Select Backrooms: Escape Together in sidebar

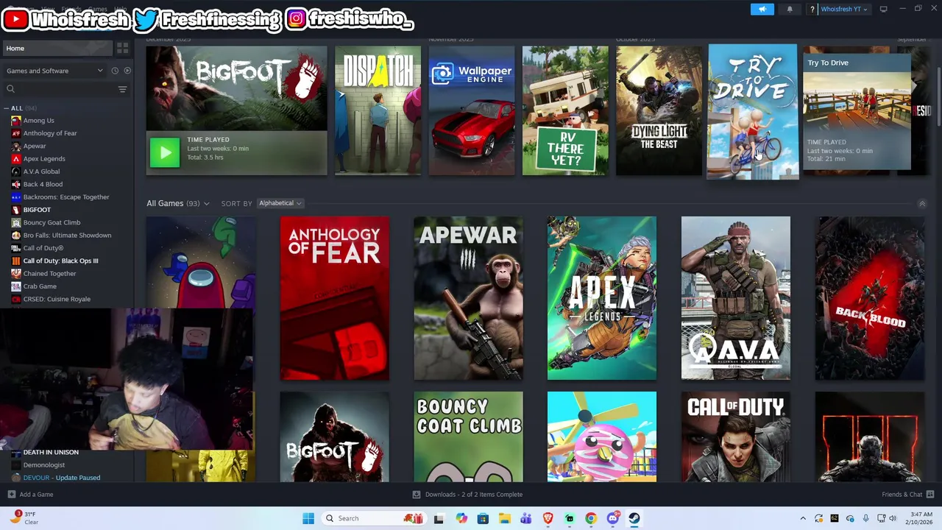click(x=67, y=197)
